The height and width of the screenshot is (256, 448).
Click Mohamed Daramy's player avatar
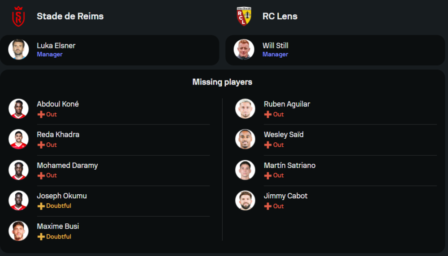pos(18,170)
